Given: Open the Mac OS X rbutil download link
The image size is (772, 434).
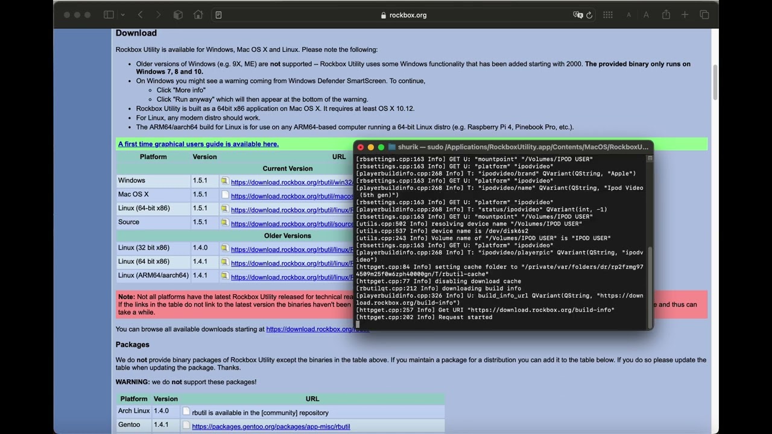Looking at the screenshot, I should [x=292, y=196].
